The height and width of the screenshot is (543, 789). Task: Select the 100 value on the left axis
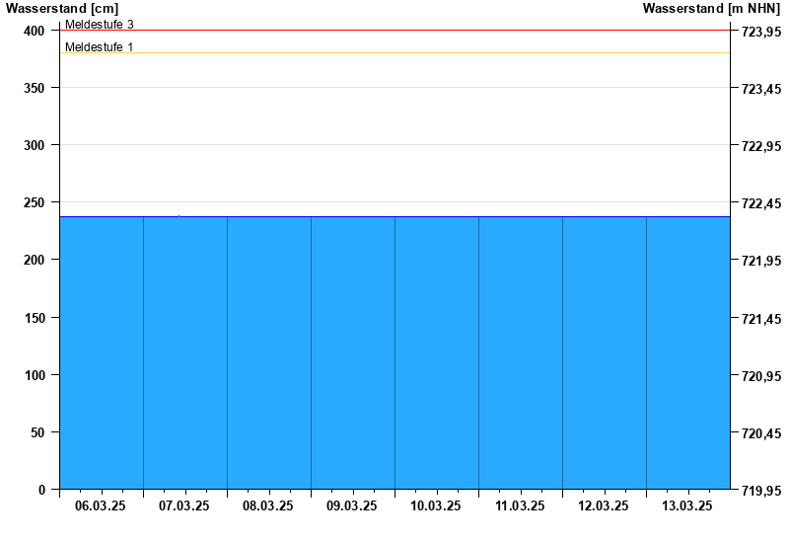click(36, 375)
